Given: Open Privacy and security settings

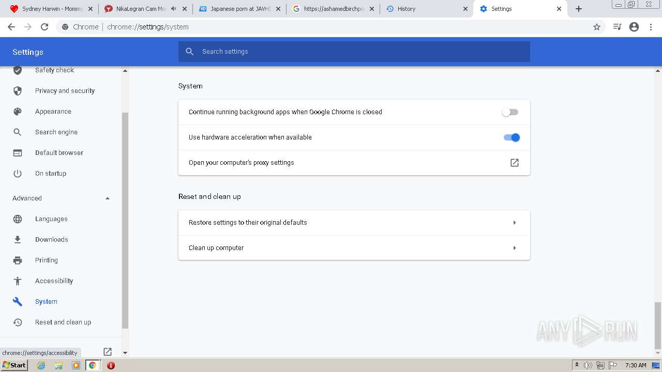Looking at the screenshot, I should 65,91.
